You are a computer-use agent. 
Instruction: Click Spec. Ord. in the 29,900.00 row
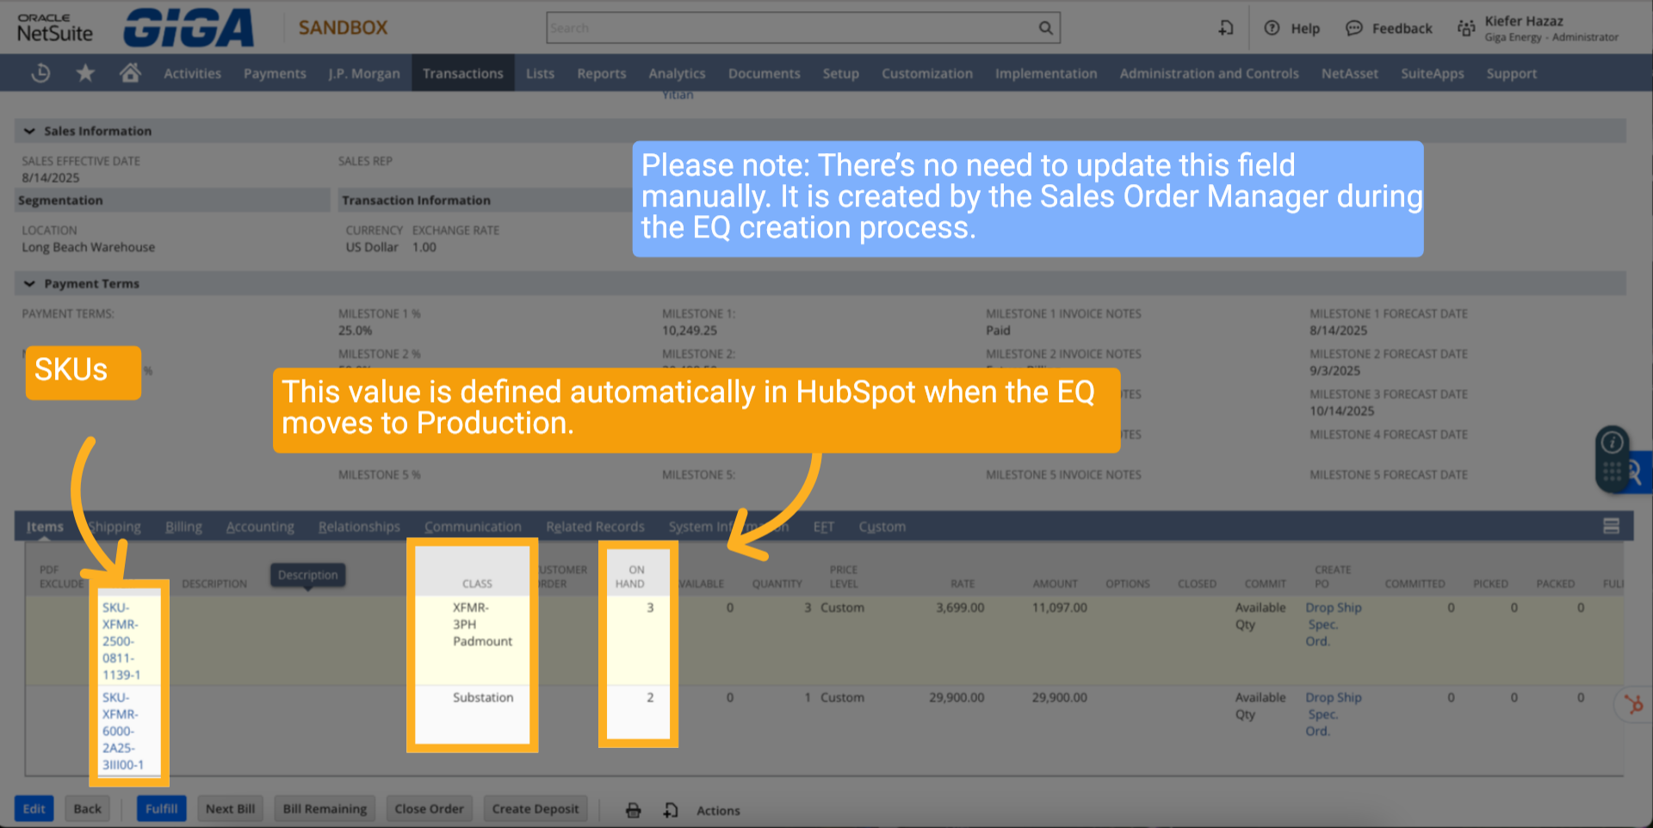1322,722
